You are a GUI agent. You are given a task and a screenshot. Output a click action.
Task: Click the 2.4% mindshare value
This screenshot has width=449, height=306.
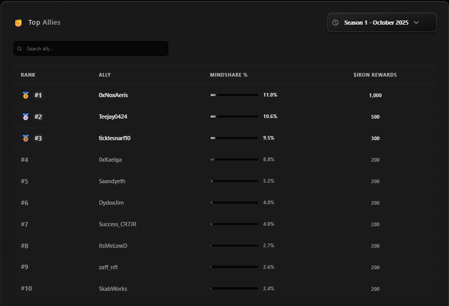coord(268,288)
